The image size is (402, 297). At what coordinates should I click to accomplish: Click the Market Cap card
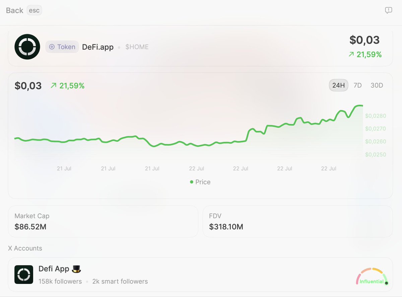pos(103,221)
